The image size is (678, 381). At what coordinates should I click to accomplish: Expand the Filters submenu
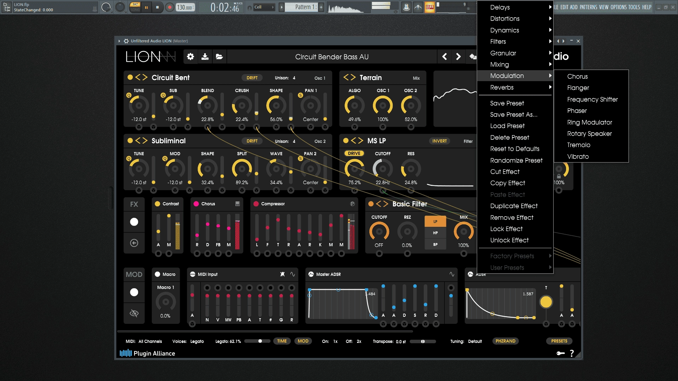point(515,42)
